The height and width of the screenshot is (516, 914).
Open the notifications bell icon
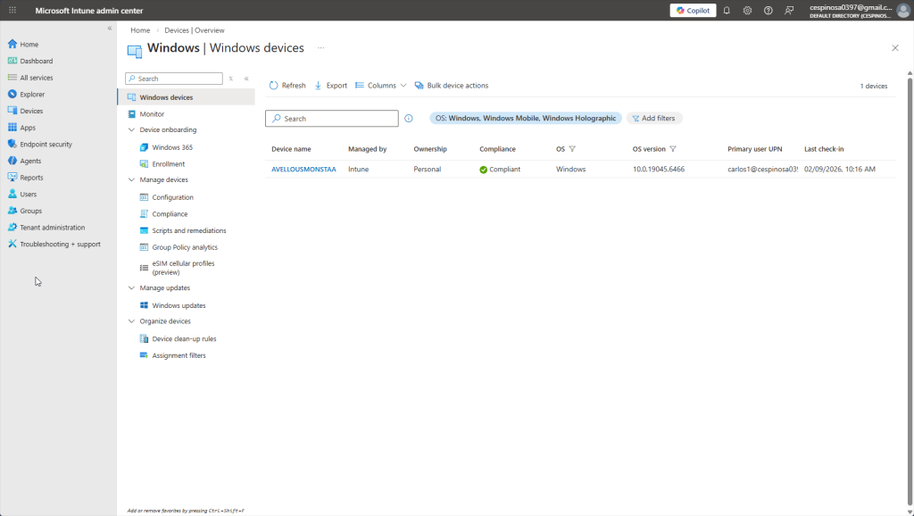[727, 11]
